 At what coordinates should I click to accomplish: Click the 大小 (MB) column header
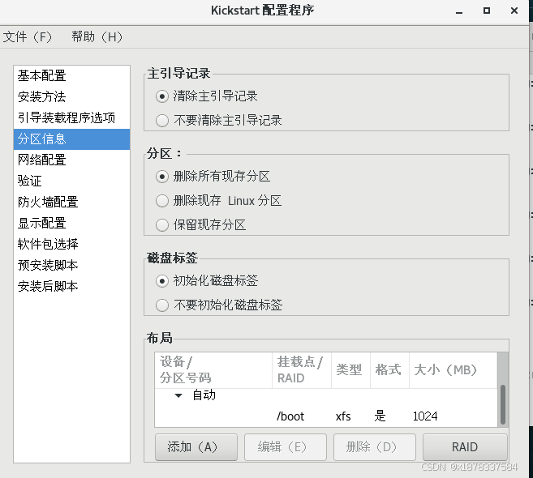(x=453, y=370)
